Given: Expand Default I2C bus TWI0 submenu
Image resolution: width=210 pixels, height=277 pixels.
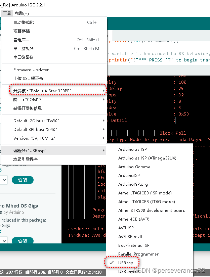Looking at the screenshot, I should point(54,121).
